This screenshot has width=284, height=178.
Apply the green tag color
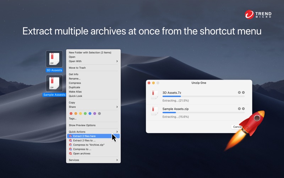(85, 114)
